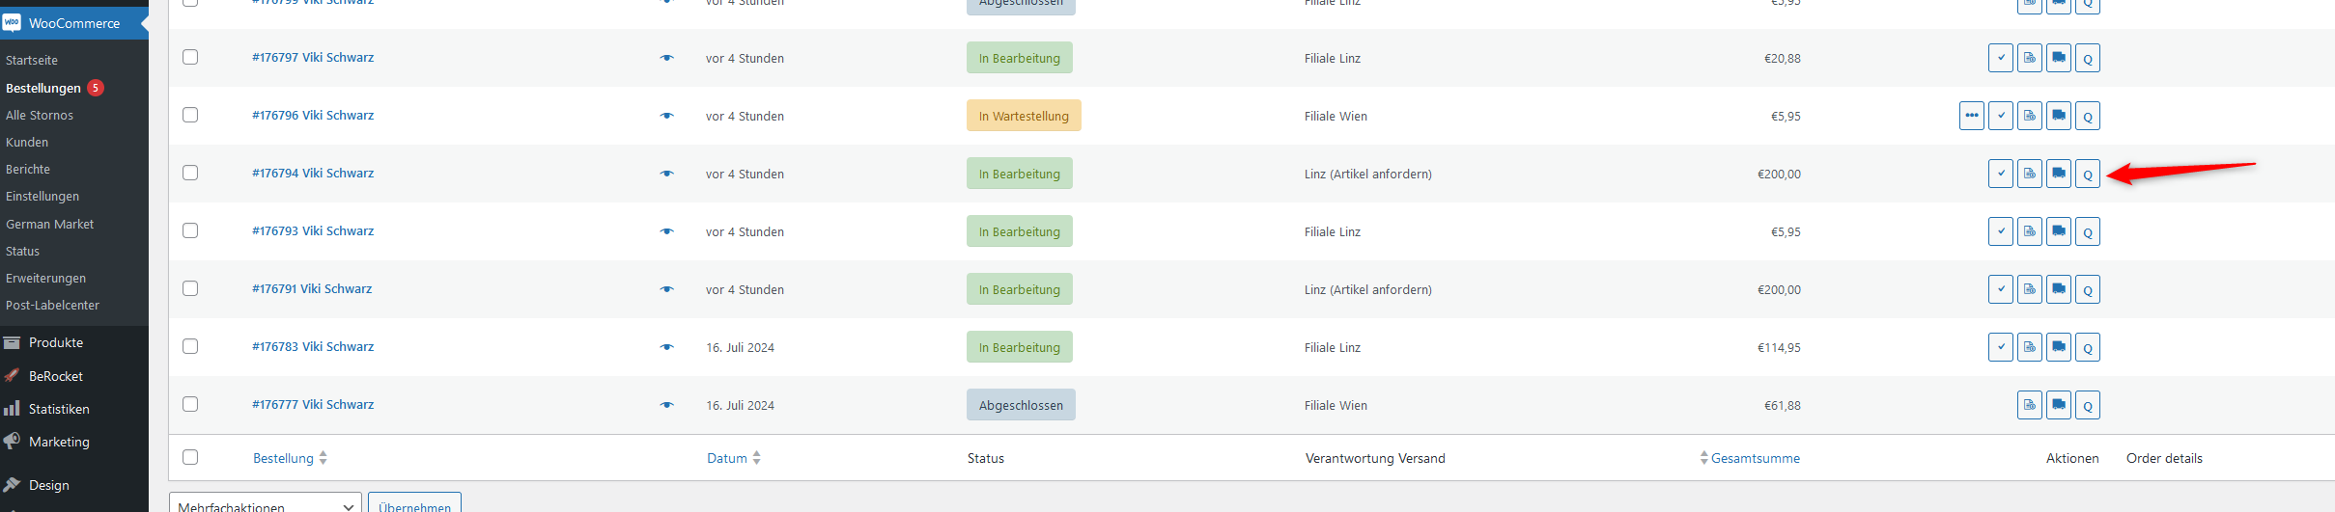Image resolution: width=2335 pixels, height=512 pixels.
Task: Click the Übernehmen button
Action: (x=414, y=503)
